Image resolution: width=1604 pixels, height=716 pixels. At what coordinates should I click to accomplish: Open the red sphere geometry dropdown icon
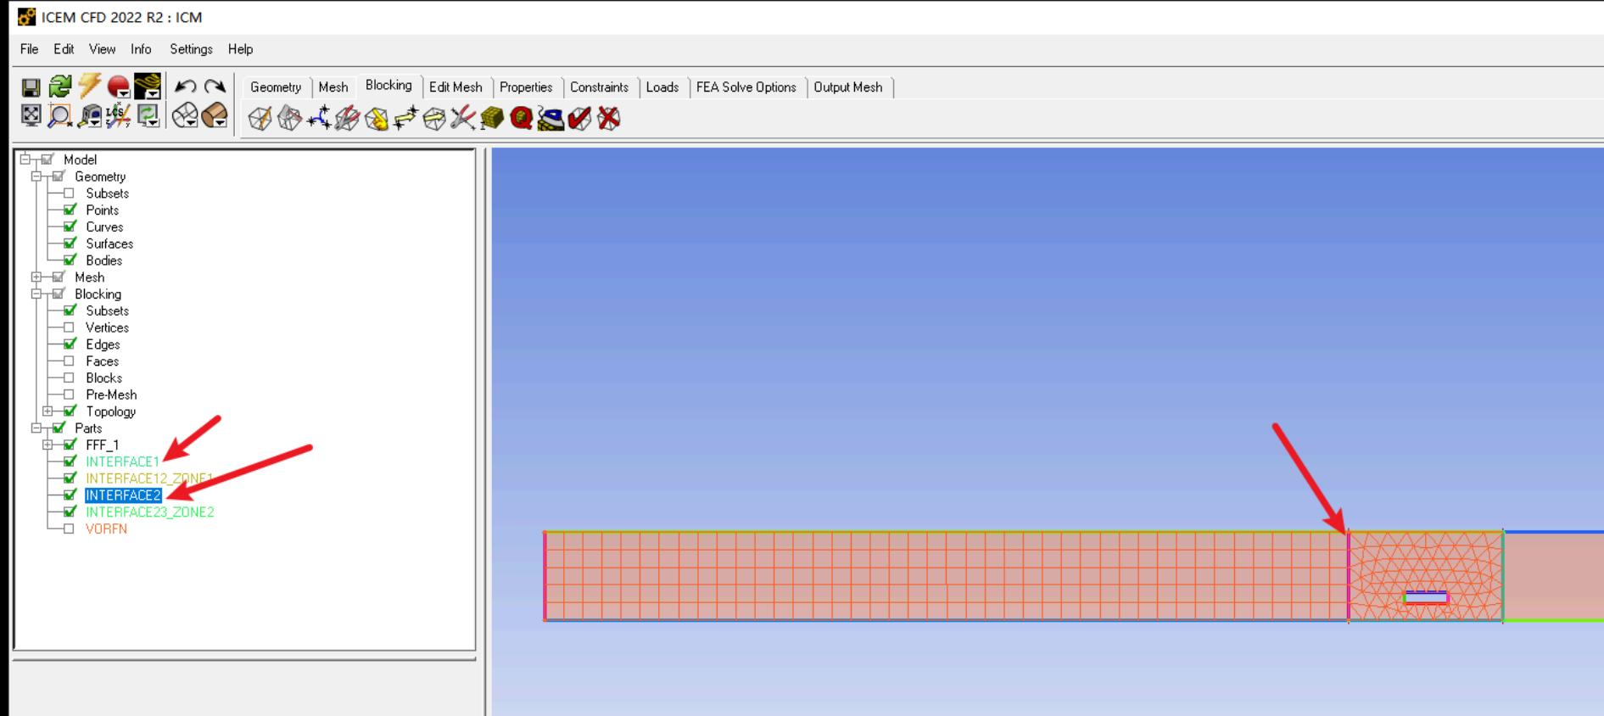119,87
